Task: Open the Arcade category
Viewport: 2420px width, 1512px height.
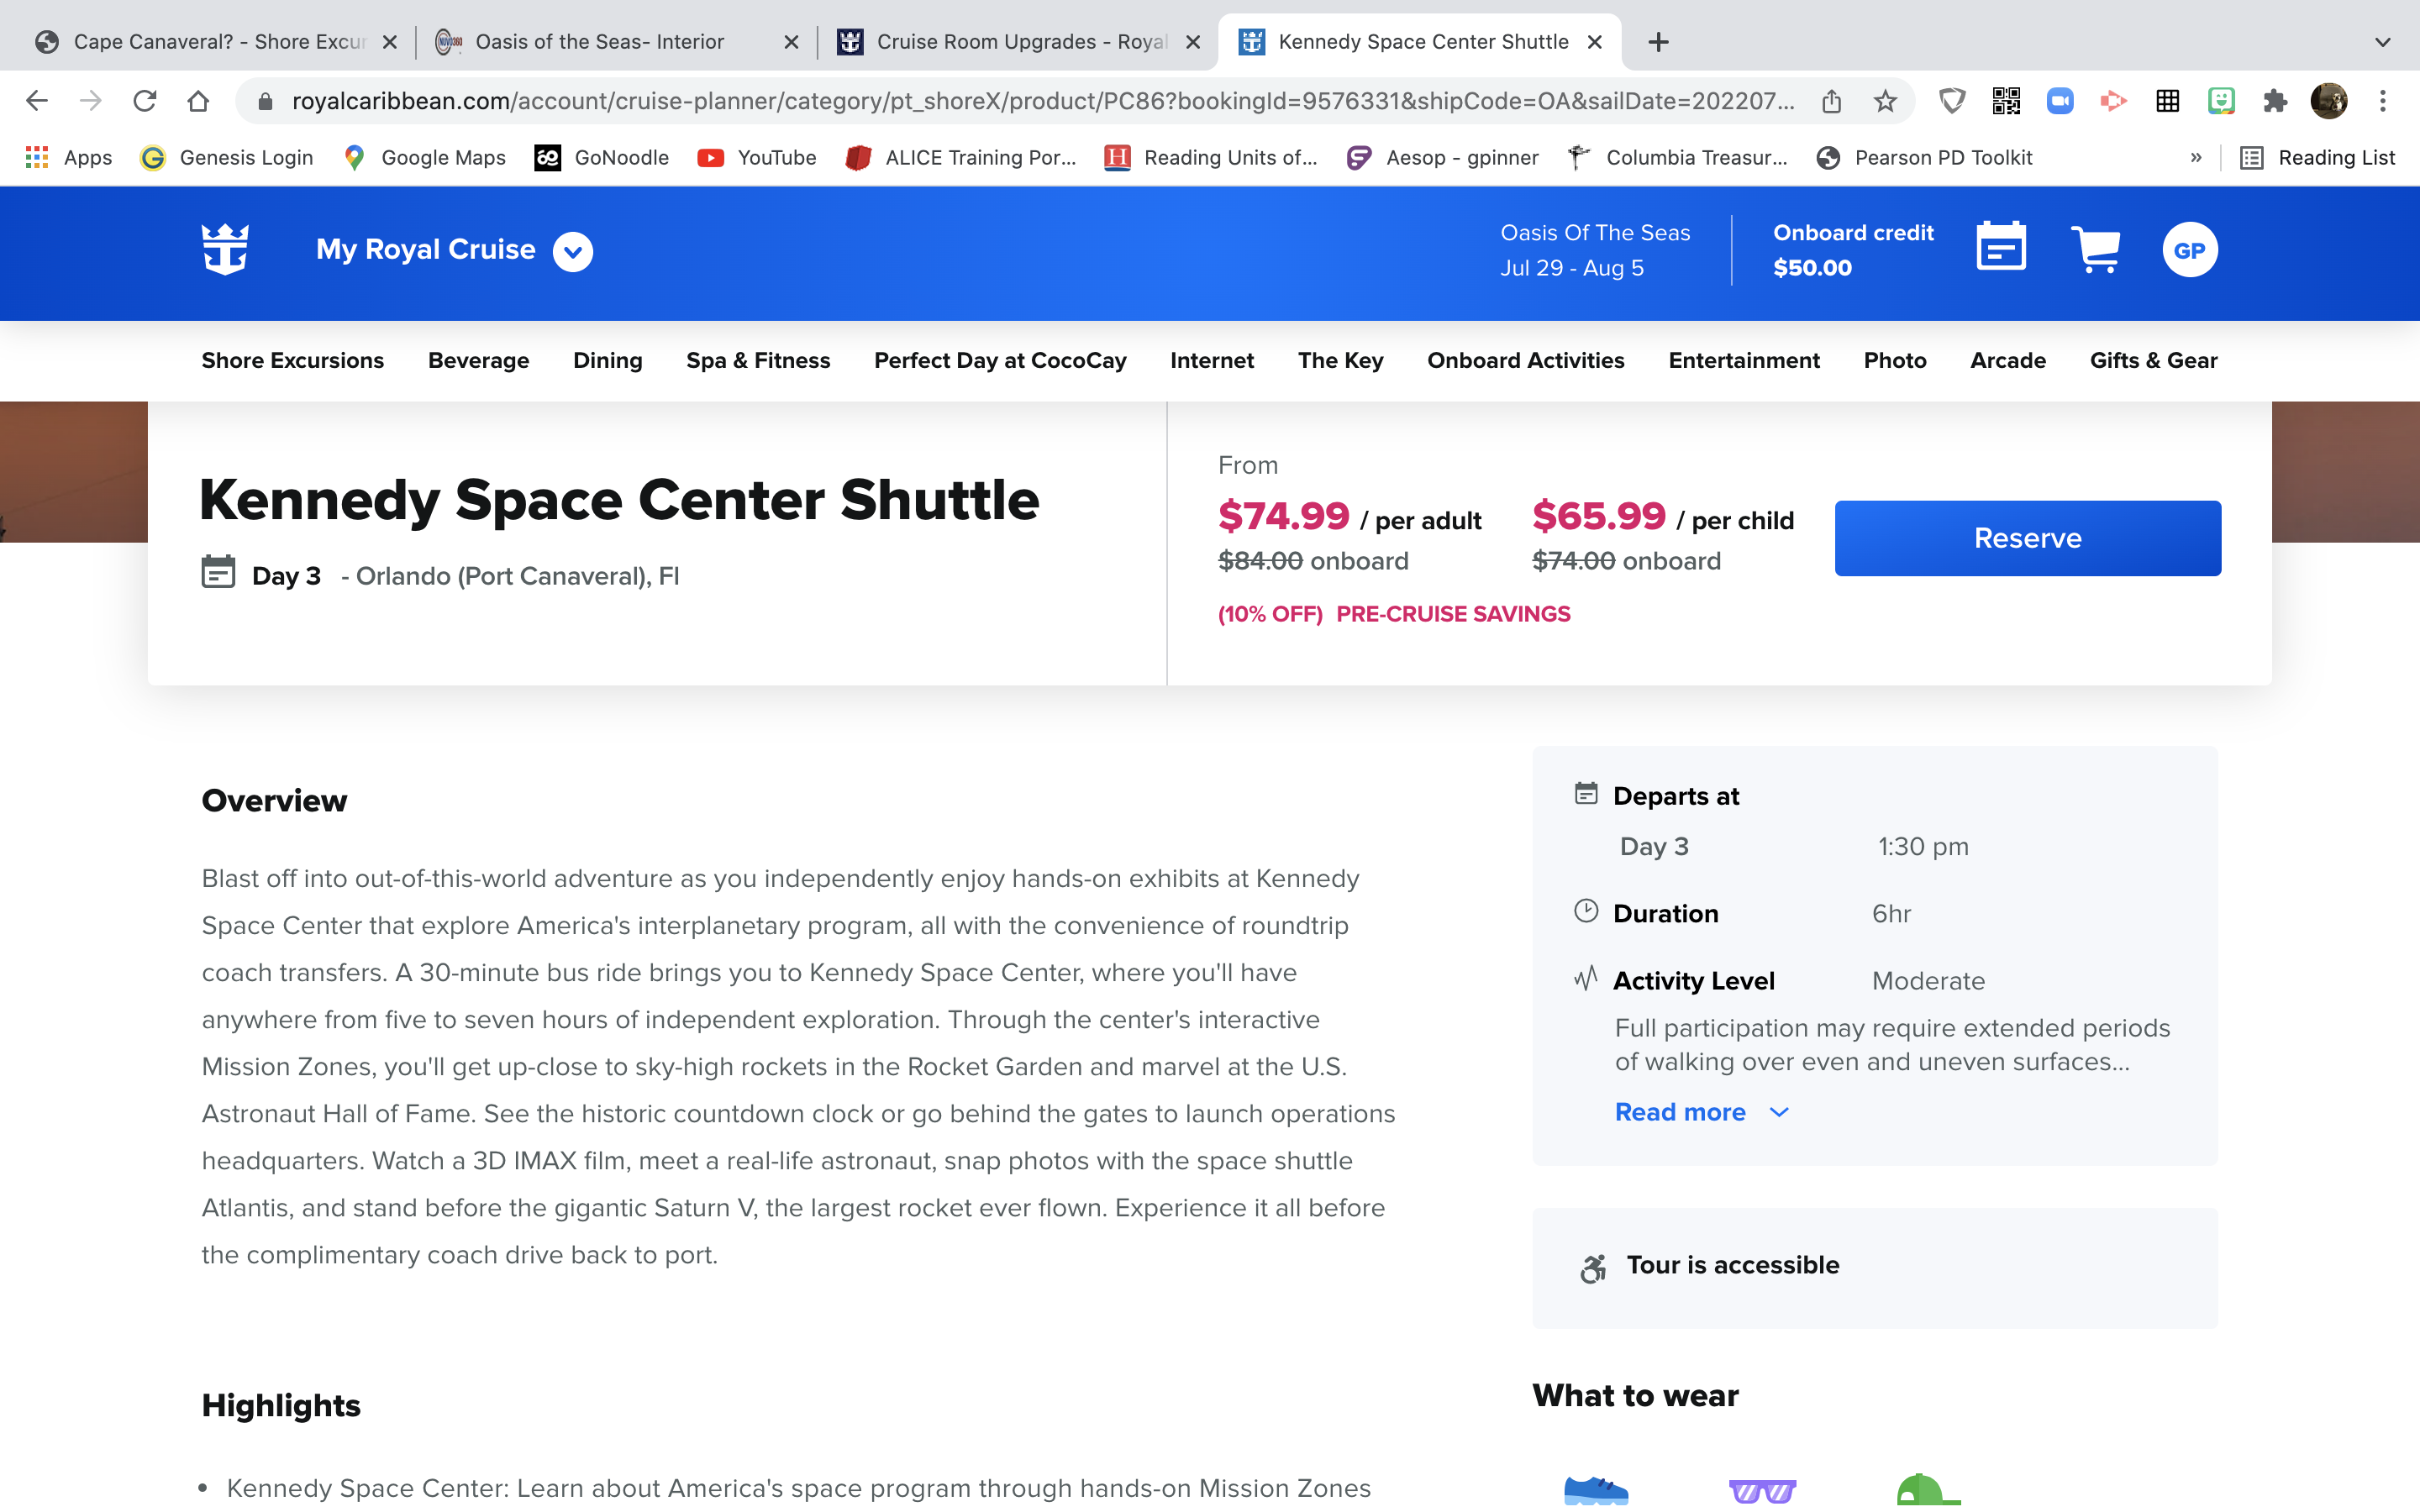Action: pos(2008,361)
